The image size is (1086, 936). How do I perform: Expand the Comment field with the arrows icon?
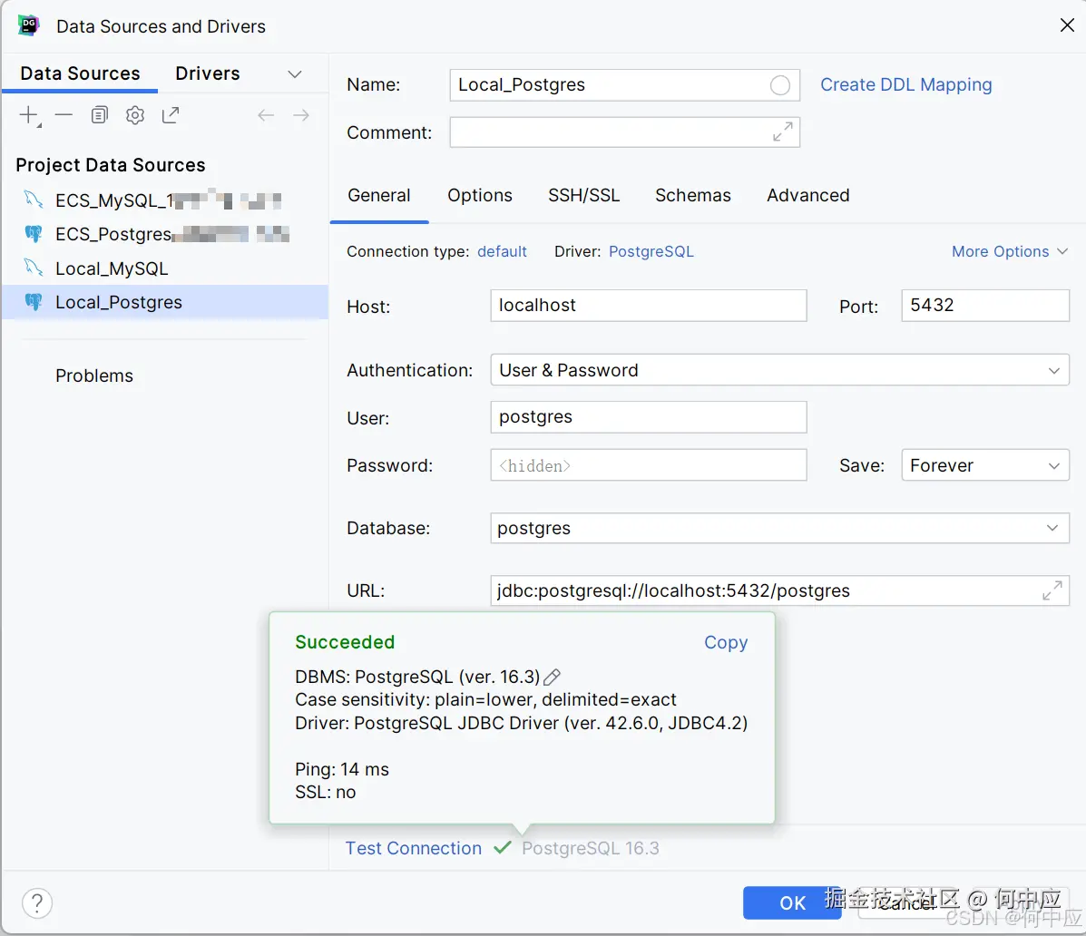782,132
